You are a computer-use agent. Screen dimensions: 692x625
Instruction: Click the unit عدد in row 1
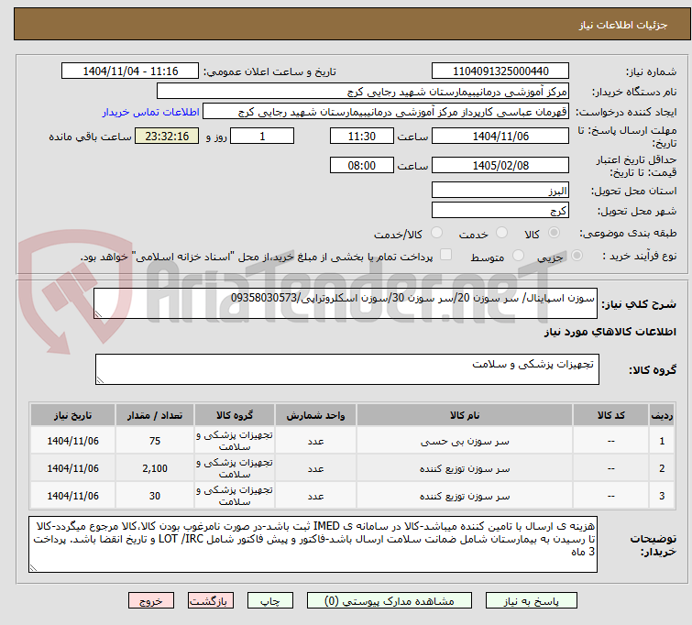pyautogui.click(x=315, y=441)
